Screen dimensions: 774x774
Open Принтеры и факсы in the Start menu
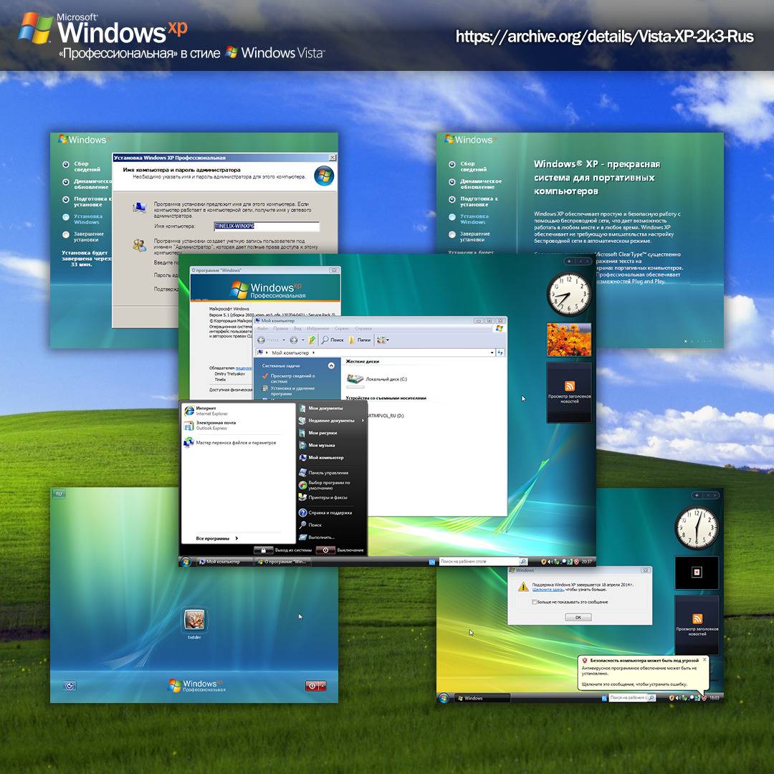click(x=323, y=497)
